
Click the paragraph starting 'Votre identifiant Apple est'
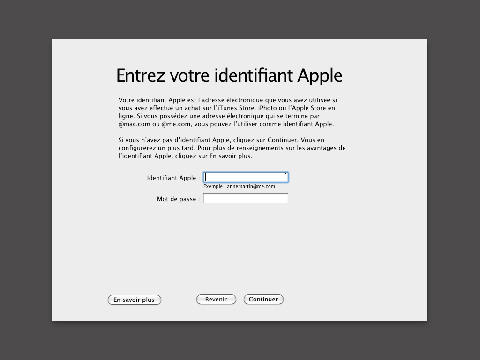click(x=228, y=112)
